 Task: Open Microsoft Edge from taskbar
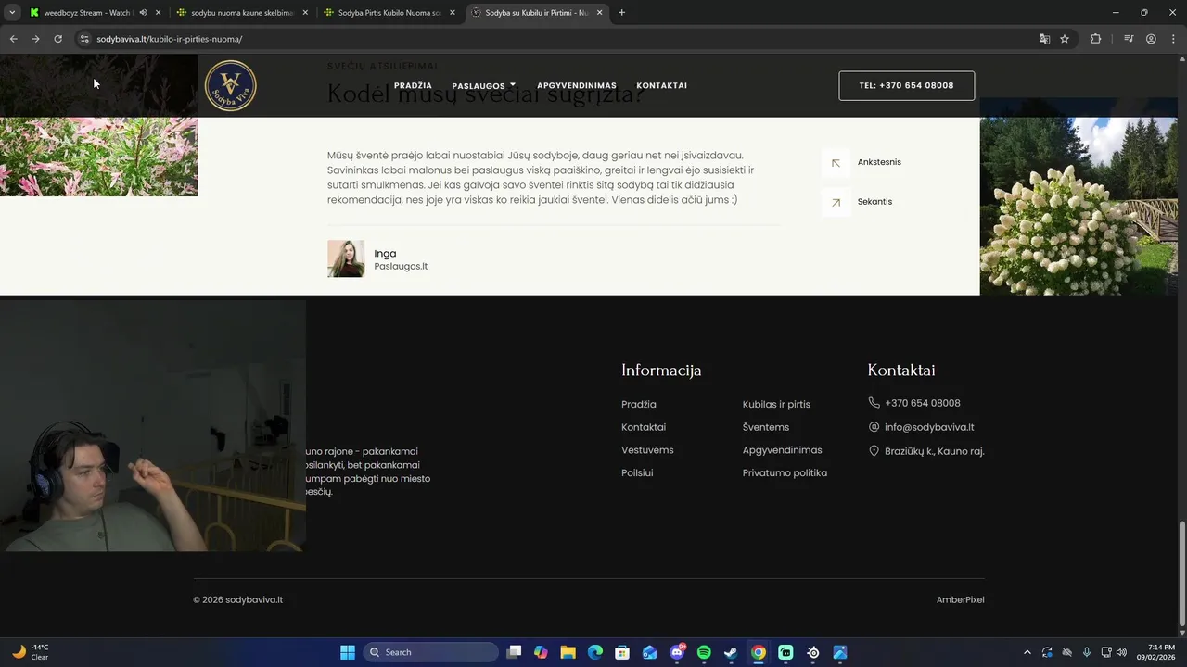click(x=595, y=652)
